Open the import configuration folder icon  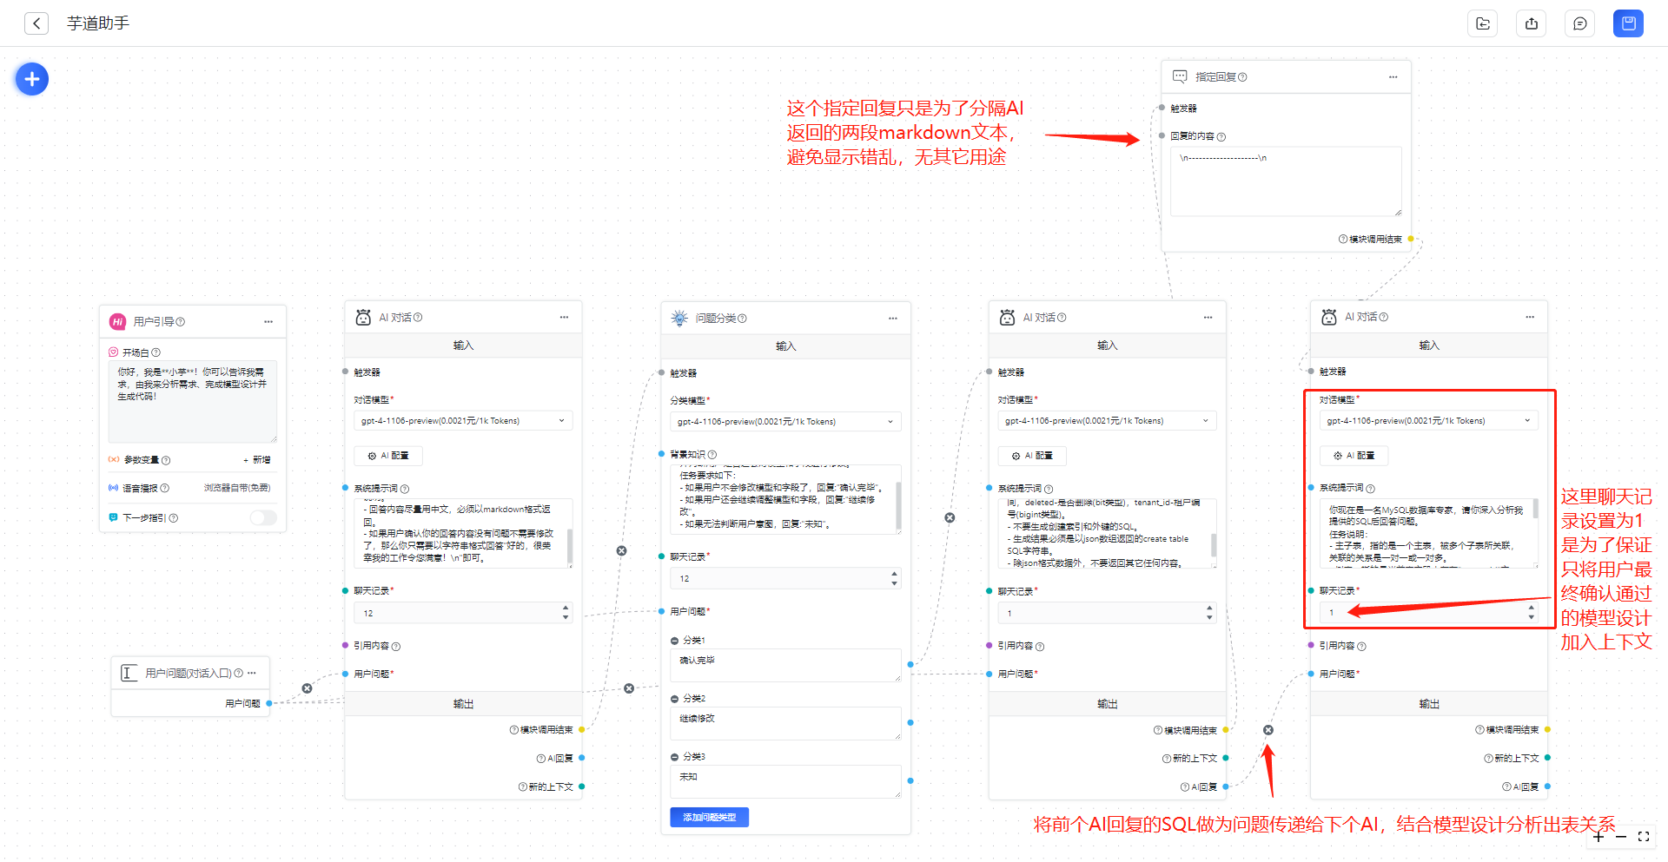point(1483,23)
